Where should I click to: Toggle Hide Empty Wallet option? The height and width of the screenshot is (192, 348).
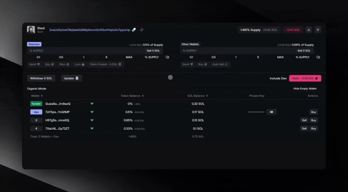pyautogui.click(x=305, y=89)
